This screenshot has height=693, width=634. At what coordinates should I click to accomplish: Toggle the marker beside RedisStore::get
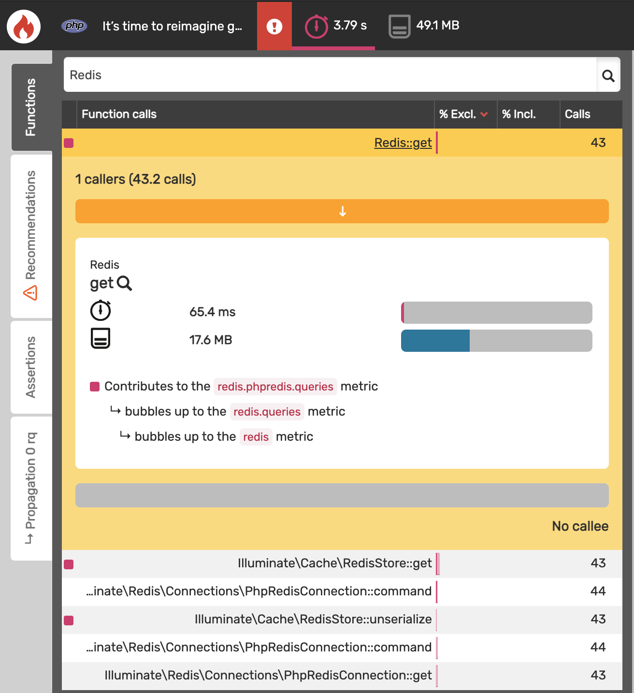click(68, 563)
